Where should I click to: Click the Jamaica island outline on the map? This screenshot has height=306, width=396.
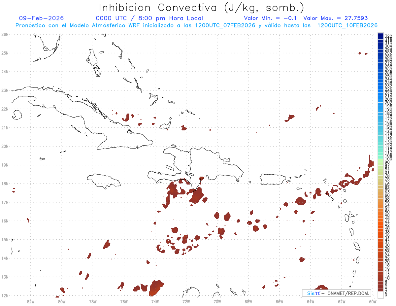tap(104, 181)
